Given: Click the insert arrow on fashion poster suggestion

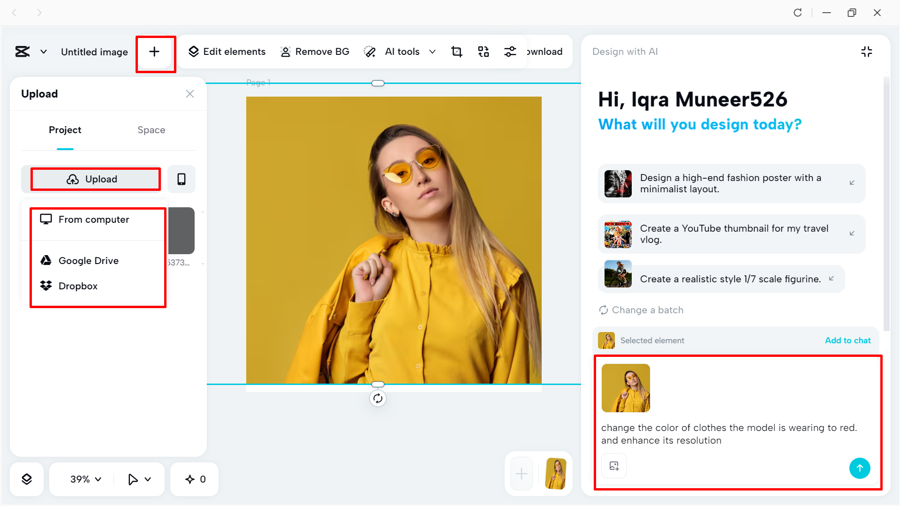Looking at the screenshot, I should (852, 183).
